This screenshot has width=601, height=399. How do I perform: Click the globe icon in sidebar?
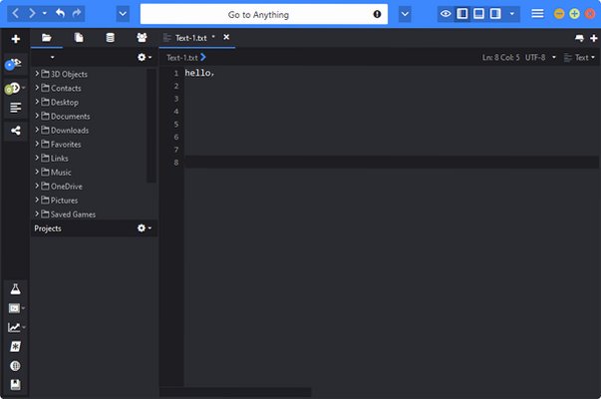click(x=15, y=366)
